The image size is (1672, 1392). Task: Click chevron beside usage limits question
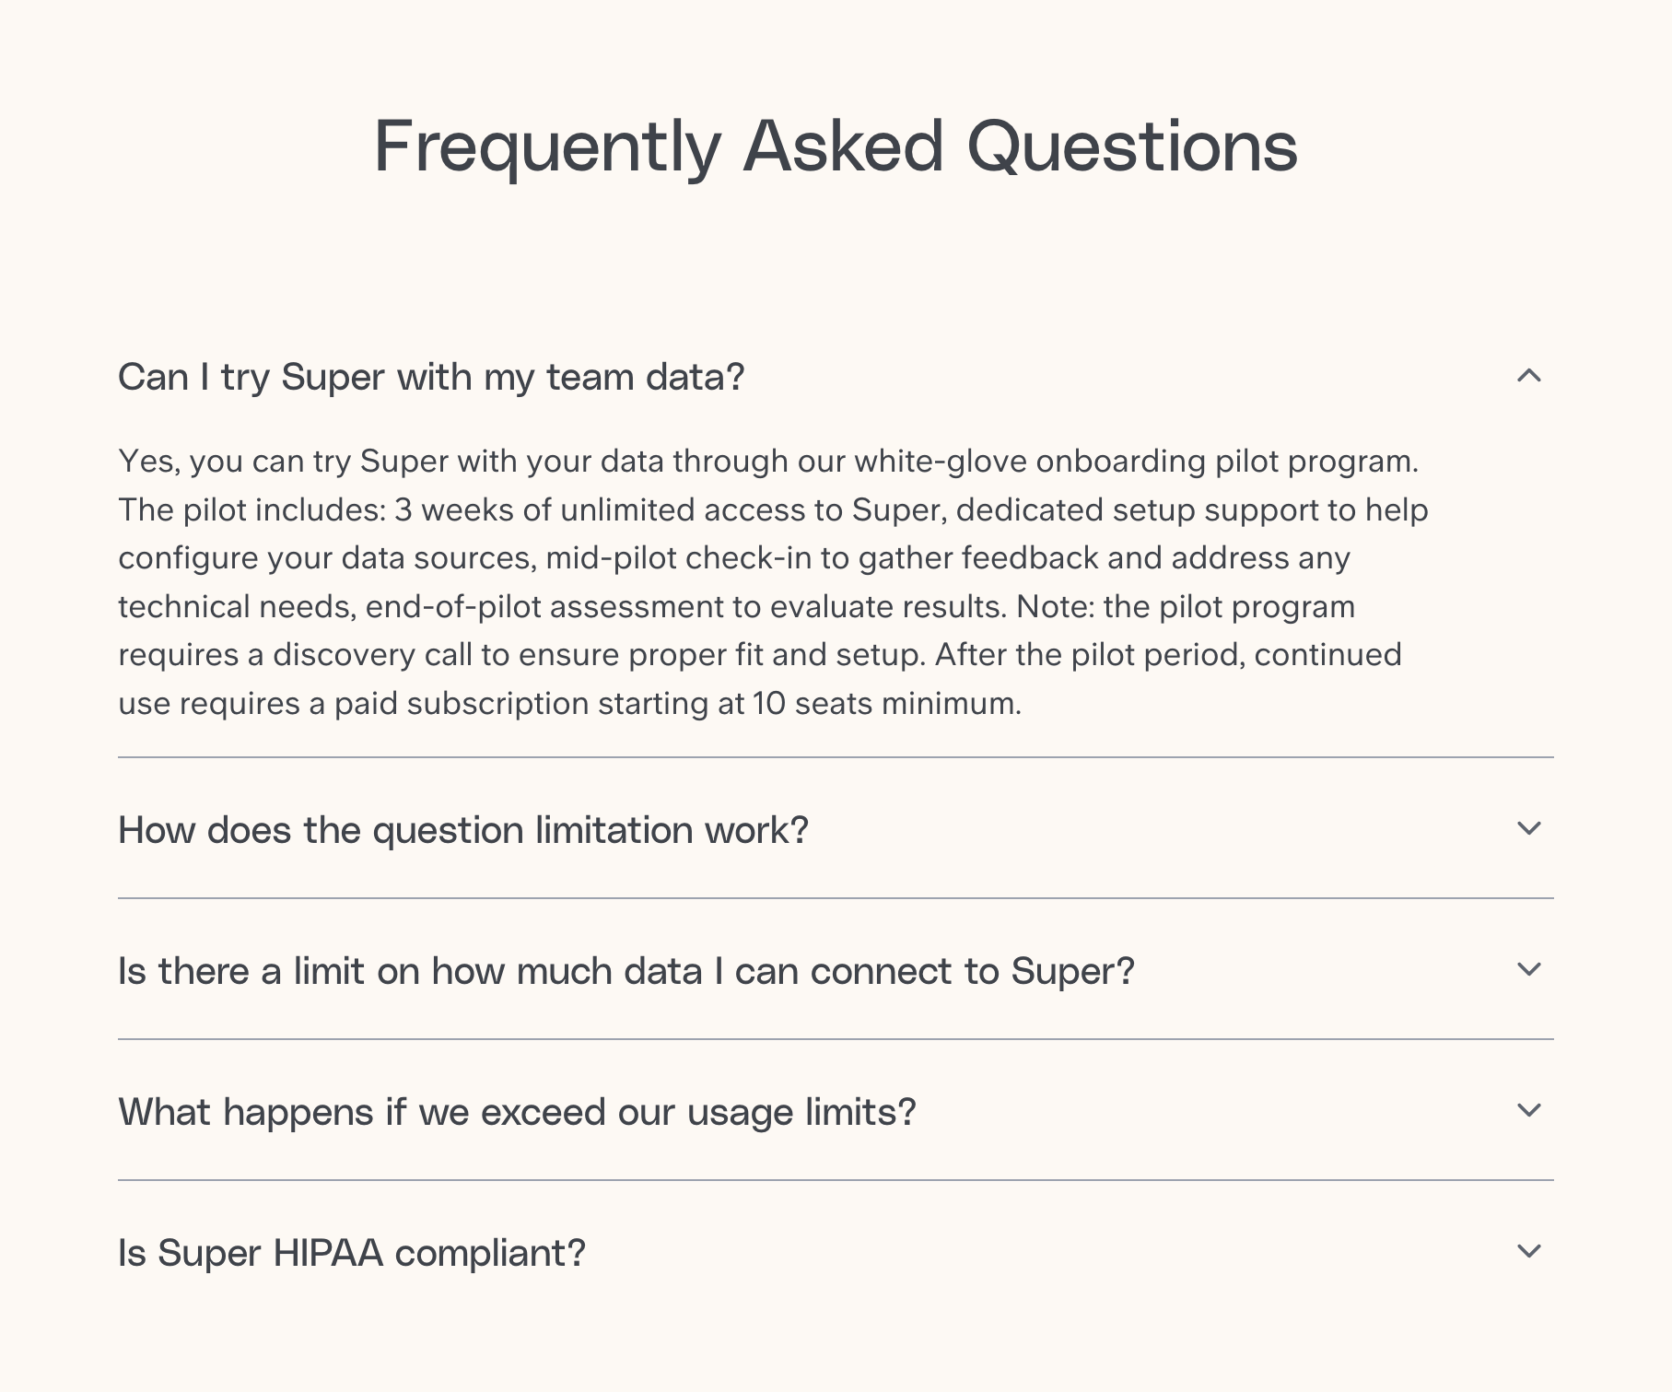coord(1528,1111)
